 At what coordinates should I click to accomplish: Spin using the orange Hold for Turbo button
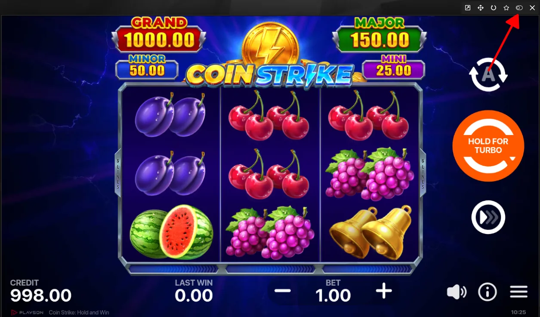[488, 146]
